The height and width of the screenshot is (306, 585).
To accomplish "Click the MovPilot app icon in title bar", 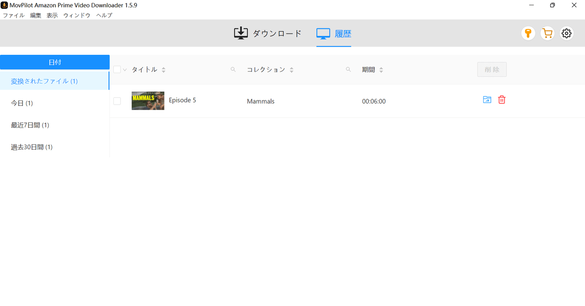I will (x=4, y=5).
